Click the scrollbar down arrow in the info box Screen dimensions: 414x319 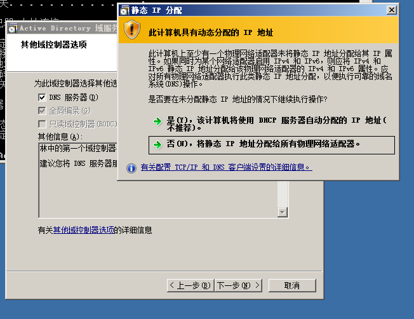click(283, 212)
